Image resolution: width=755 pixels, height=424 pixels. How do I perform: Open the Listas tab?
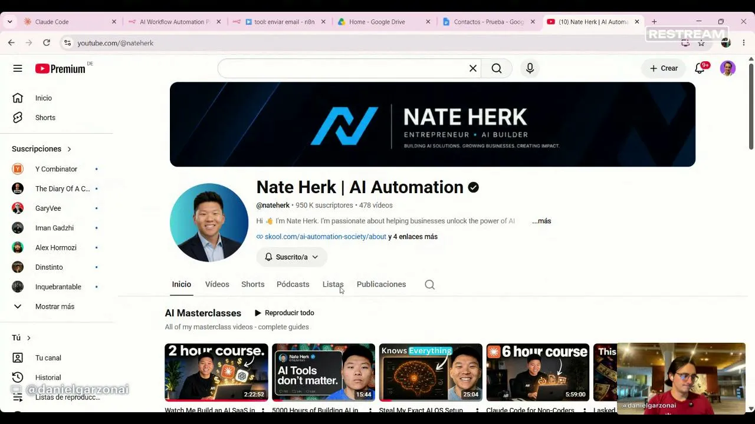tap(333, 284)
